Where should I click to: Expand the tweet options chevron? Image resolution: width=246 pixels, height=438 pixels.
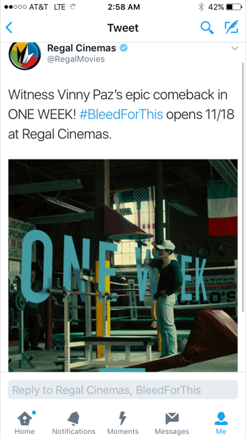(x=235, y=49)
